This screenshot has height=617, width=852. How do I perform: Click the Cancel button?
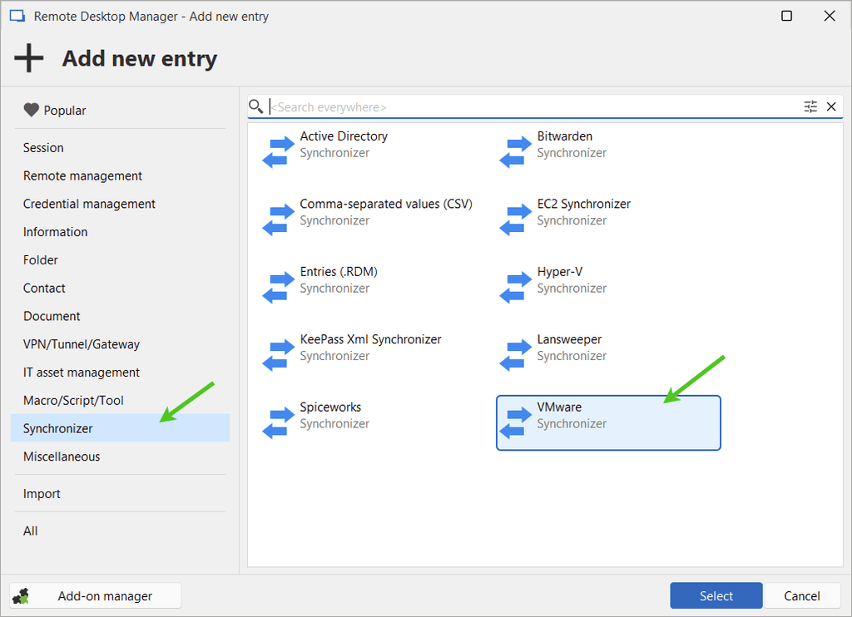[x=802, y=595]
